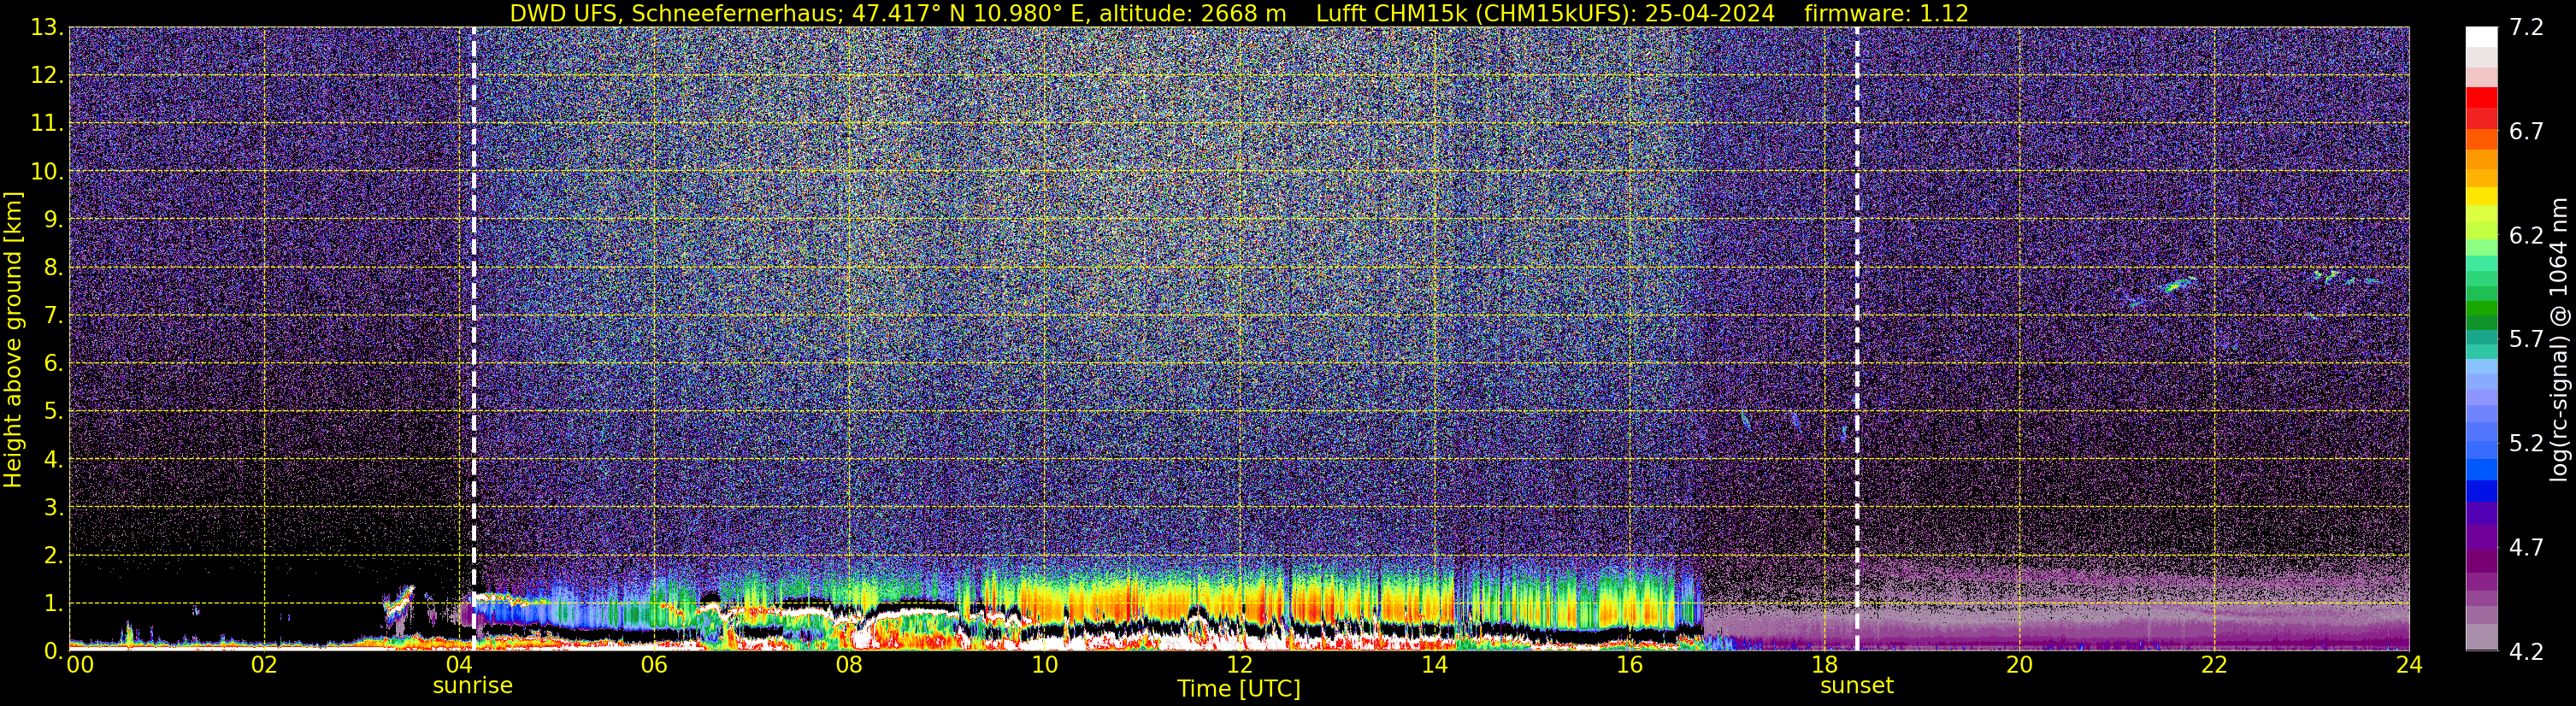Click the '7.2' colorbar value
The height and width of the screenshot is (706, 2576).
tap(2526, 27)
